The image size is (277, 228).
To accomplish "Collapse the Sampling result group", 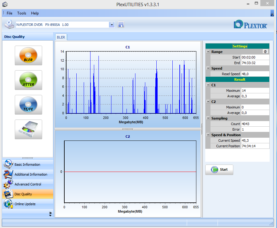I will (x=208, y=118).
